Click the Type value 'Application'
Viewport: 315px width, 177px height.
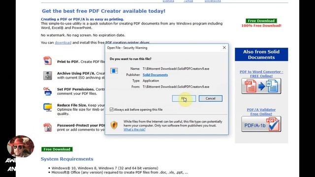(x=151, y=81)
